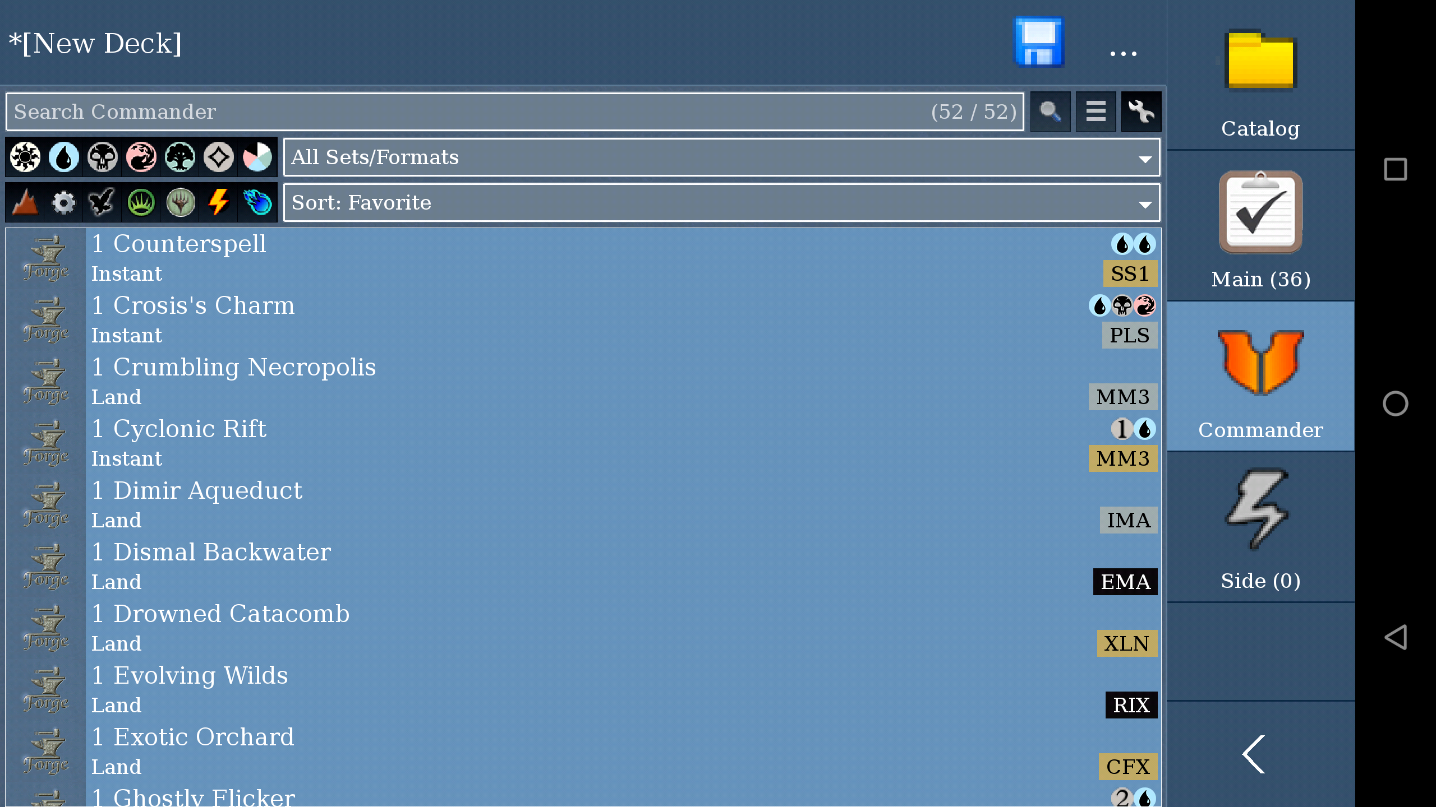Viewport: 1436px width, 807px height.
Task: Open the All Sets/Formats dropdown
Action: coord(721,157)
